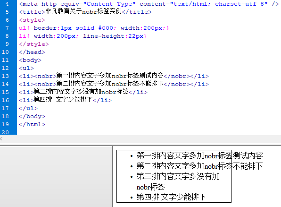Click code line 第四排 文字少能排下

[x=65, y=100]
